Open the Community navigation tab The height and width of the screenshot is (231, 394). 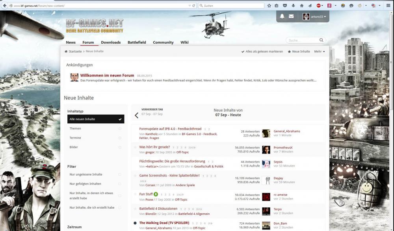click(163, 42)
